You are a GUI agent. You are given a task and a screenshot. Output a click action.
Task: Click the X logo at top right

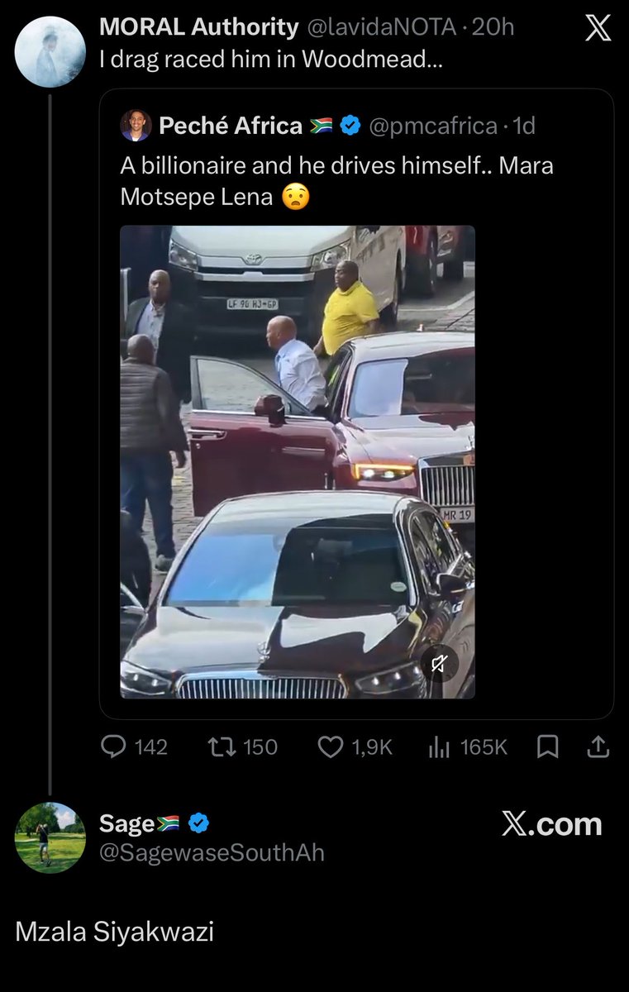point(598,29)
